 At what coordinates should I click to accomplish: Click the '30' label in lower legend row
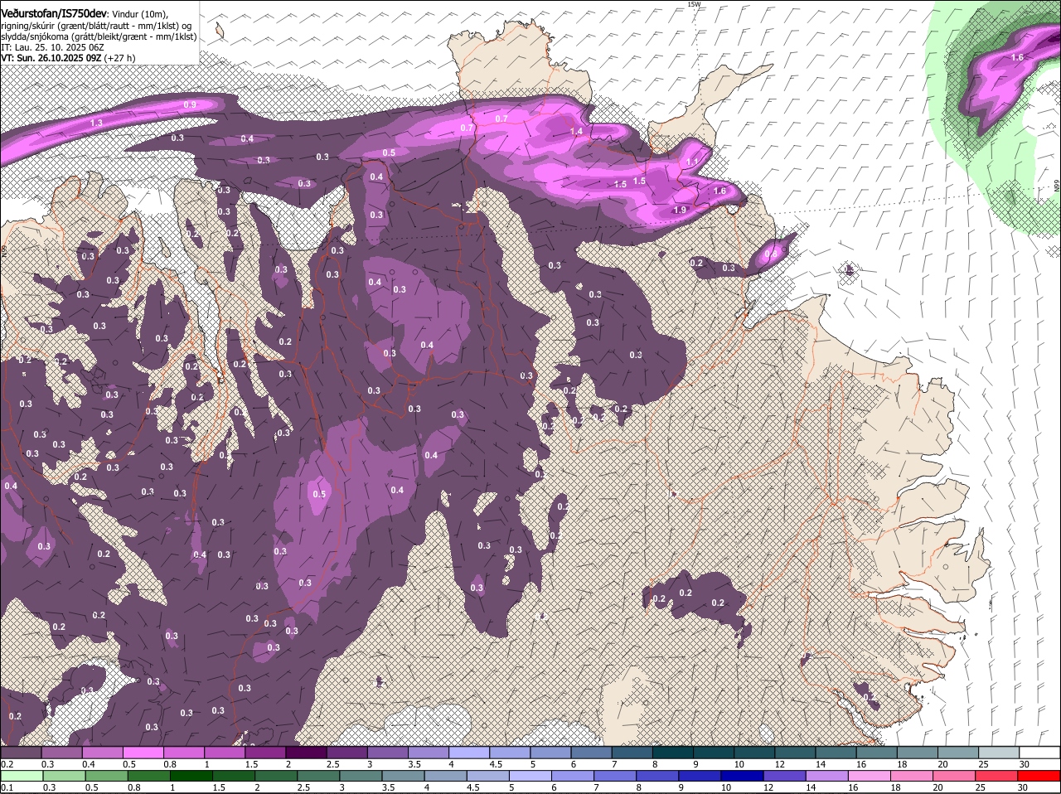1025,787
